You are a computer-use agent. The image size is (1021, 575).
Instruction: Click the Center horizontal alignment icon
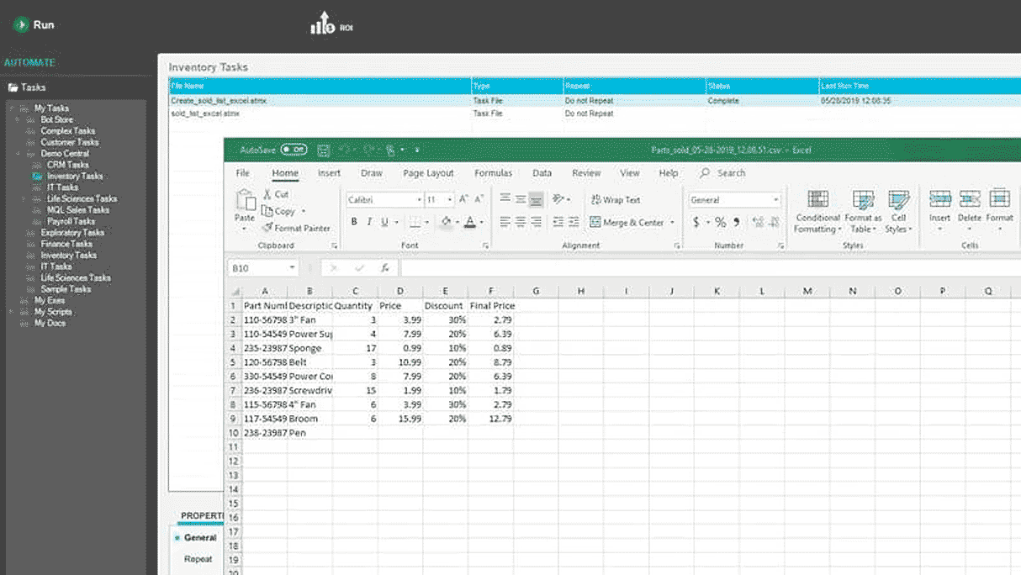521,222
